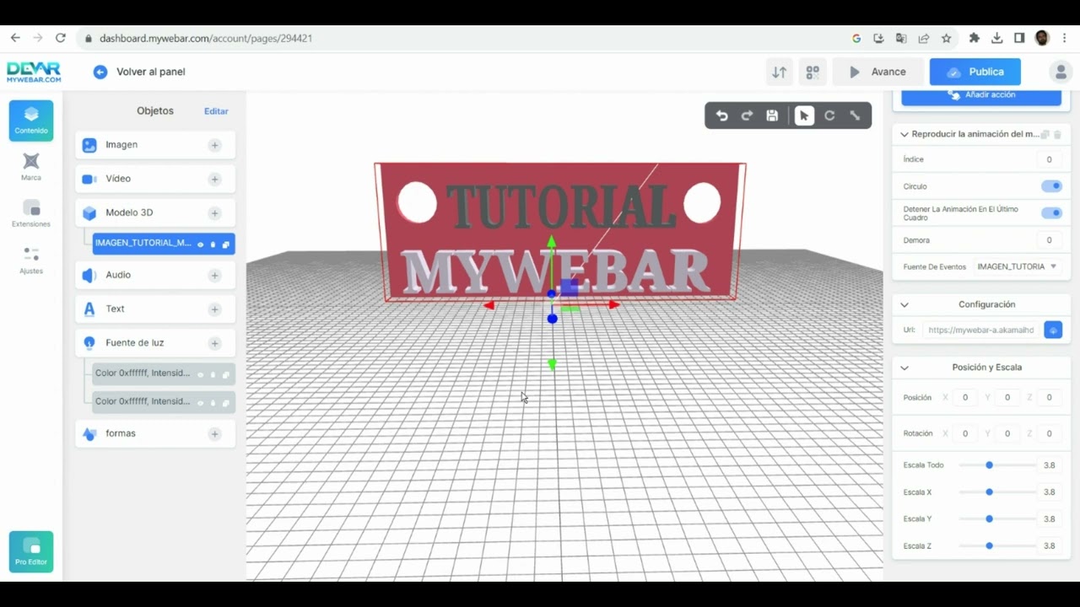The width and height of the screenshot is (1080, 607).
Task: Toggle visibility of second Color 0xffffff light
Action: coord(200,403)
